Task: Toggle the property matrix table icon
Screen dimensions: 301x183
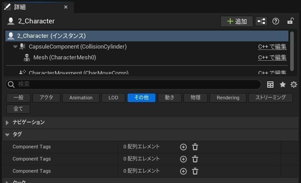Action: (x=270, y=85)
